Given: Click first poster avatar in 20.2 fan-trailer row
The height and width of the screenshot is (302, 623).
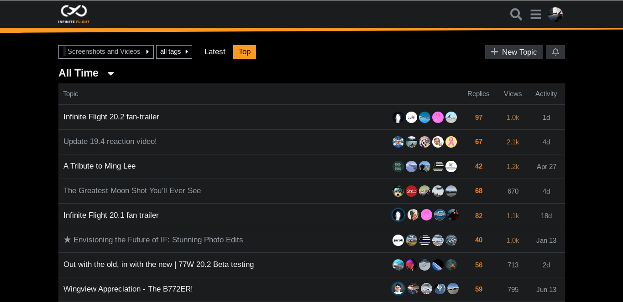Looking at the screenshot, I should tap(398, 118).
